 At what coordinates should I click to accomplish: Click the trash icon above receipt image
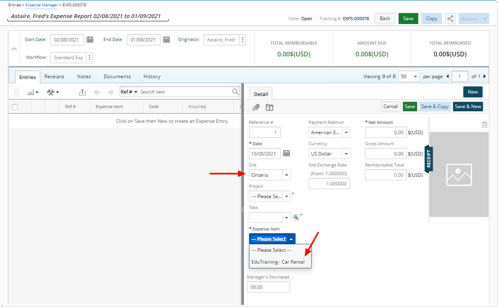point(485,125)
